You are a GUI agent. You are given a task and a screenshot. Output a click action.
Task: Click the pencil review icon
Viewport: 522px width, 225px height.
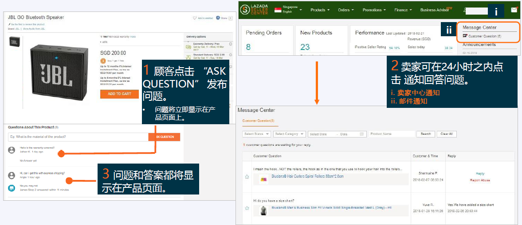click(9, 25)
